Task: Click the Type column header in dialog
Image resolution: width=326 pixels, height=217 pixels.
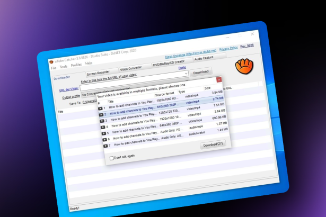Action: [x=181, y=92]
